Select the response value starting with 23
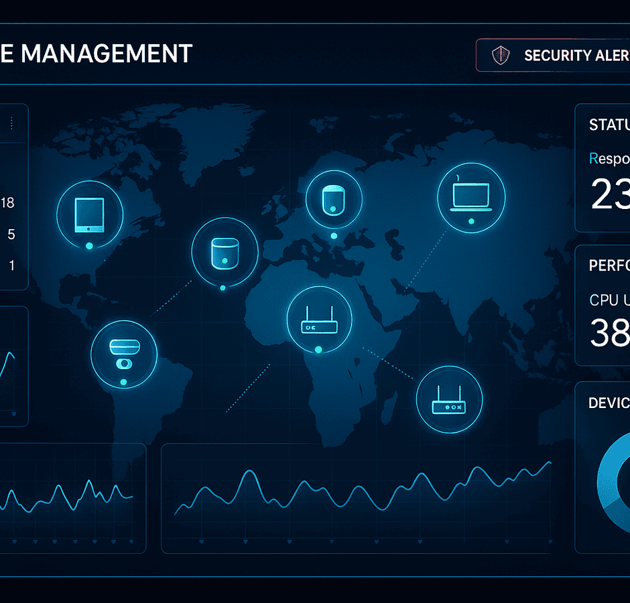Image resolution: width=630 pixels, height=603 pixels. 610,195
